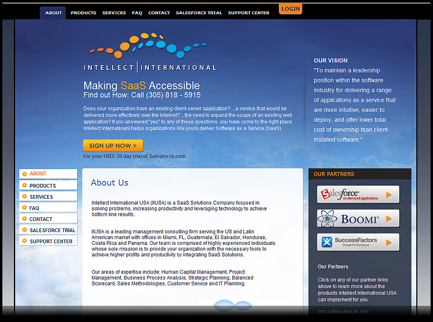Click the 'Our Partners' subheading in the sidebar panel
This screenshot has height=322, width=433.
333,267
